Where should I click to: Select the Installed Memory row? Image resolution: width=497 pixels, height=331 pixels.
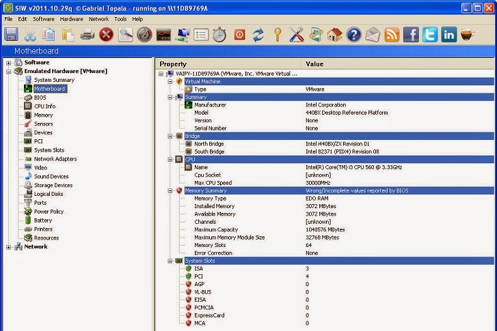click(339, 206)
